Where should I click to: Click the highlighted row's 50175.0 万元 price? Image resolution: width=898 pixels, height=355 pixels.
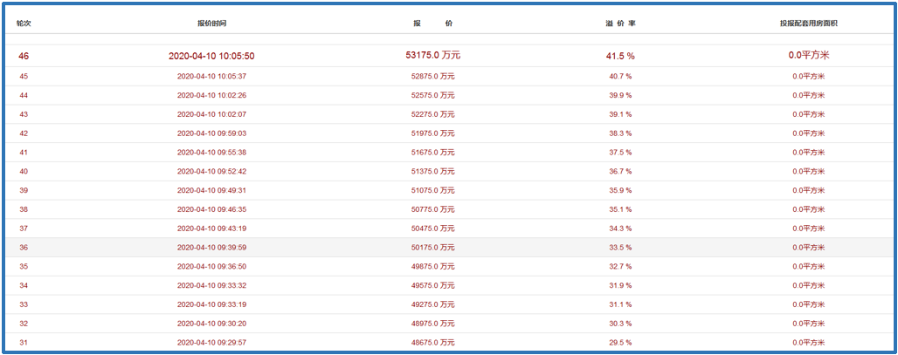click(x=433, y=248)
